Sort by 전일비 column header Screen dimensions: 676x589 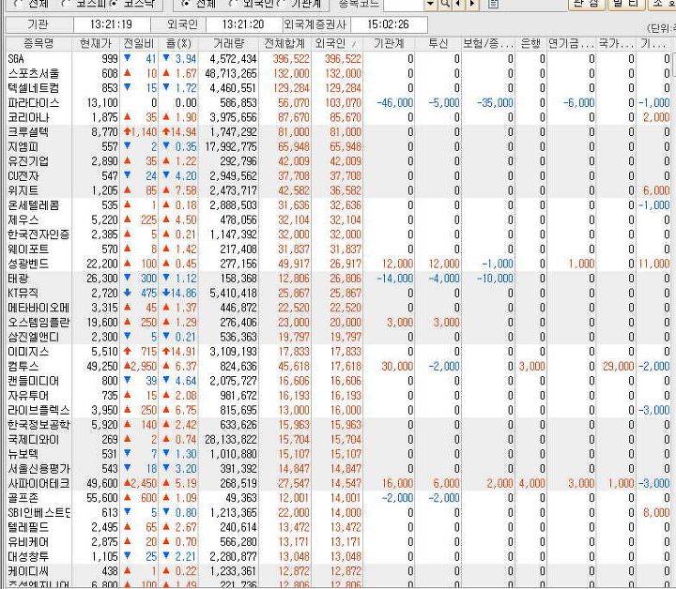tap(139, 43)
